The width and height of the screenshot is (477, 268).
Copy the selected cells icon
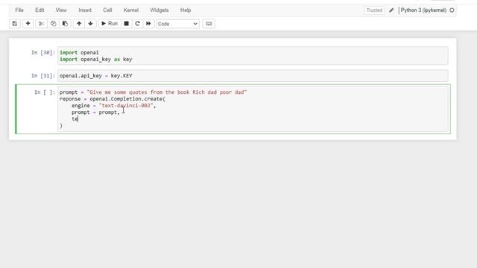point(53,24)
